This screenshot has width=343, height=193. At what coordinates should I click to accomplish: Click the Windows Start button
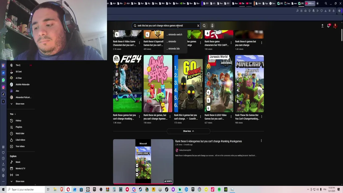[x=3, y=190]
